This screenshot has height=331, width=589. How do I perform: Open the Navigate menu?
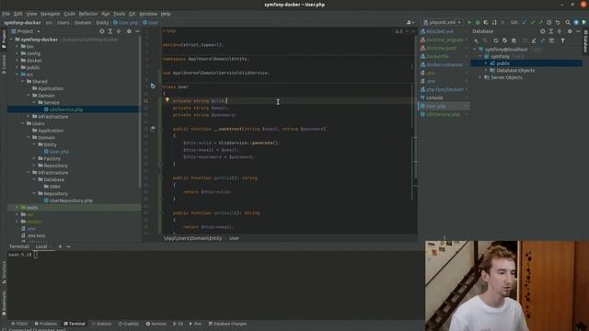pyautogui.click(x=51, y=14)
